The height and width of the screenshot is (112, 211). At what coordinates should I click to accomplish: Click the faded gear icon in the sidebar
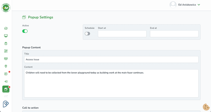tap(6, 96)
